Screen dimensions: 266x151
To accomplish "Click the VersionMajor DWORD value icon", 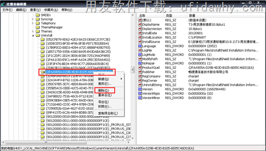I will coord(140,94).
